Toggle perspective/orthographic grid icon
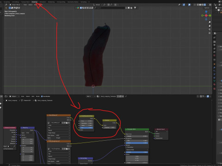This screenshot has height=166, width=222. 210,33
